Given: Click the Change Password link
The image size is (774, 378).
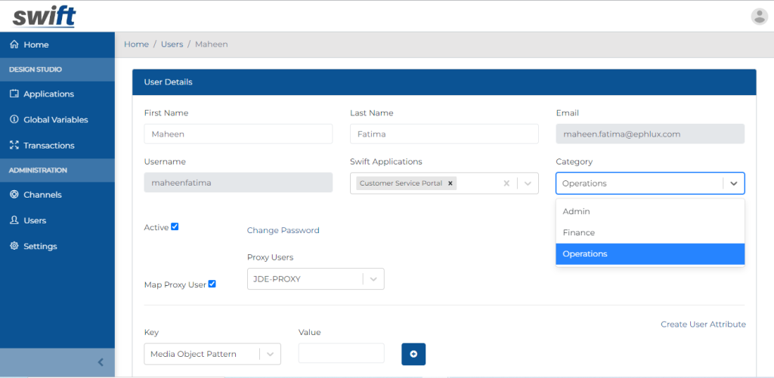Looking at the screenshot, I should 283,230.
